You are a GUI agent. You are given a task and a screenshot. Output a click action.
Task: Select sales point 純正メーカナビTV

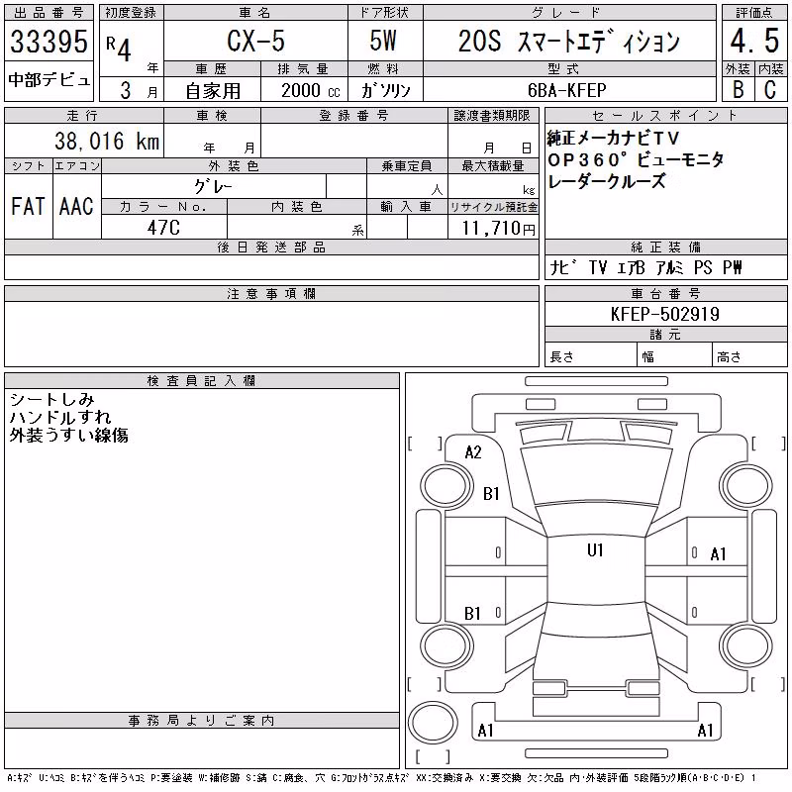pyautogui.click(x=613, y=138)
